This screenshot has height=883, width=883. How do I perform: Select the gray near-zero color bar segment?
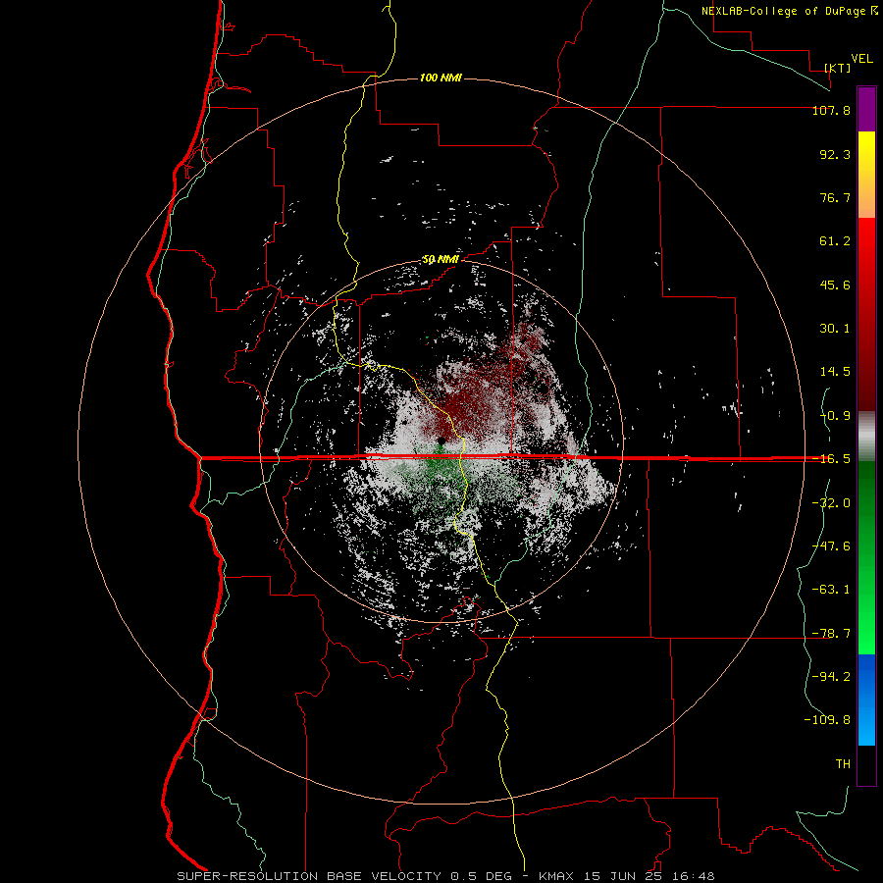[x=866, y=437]
